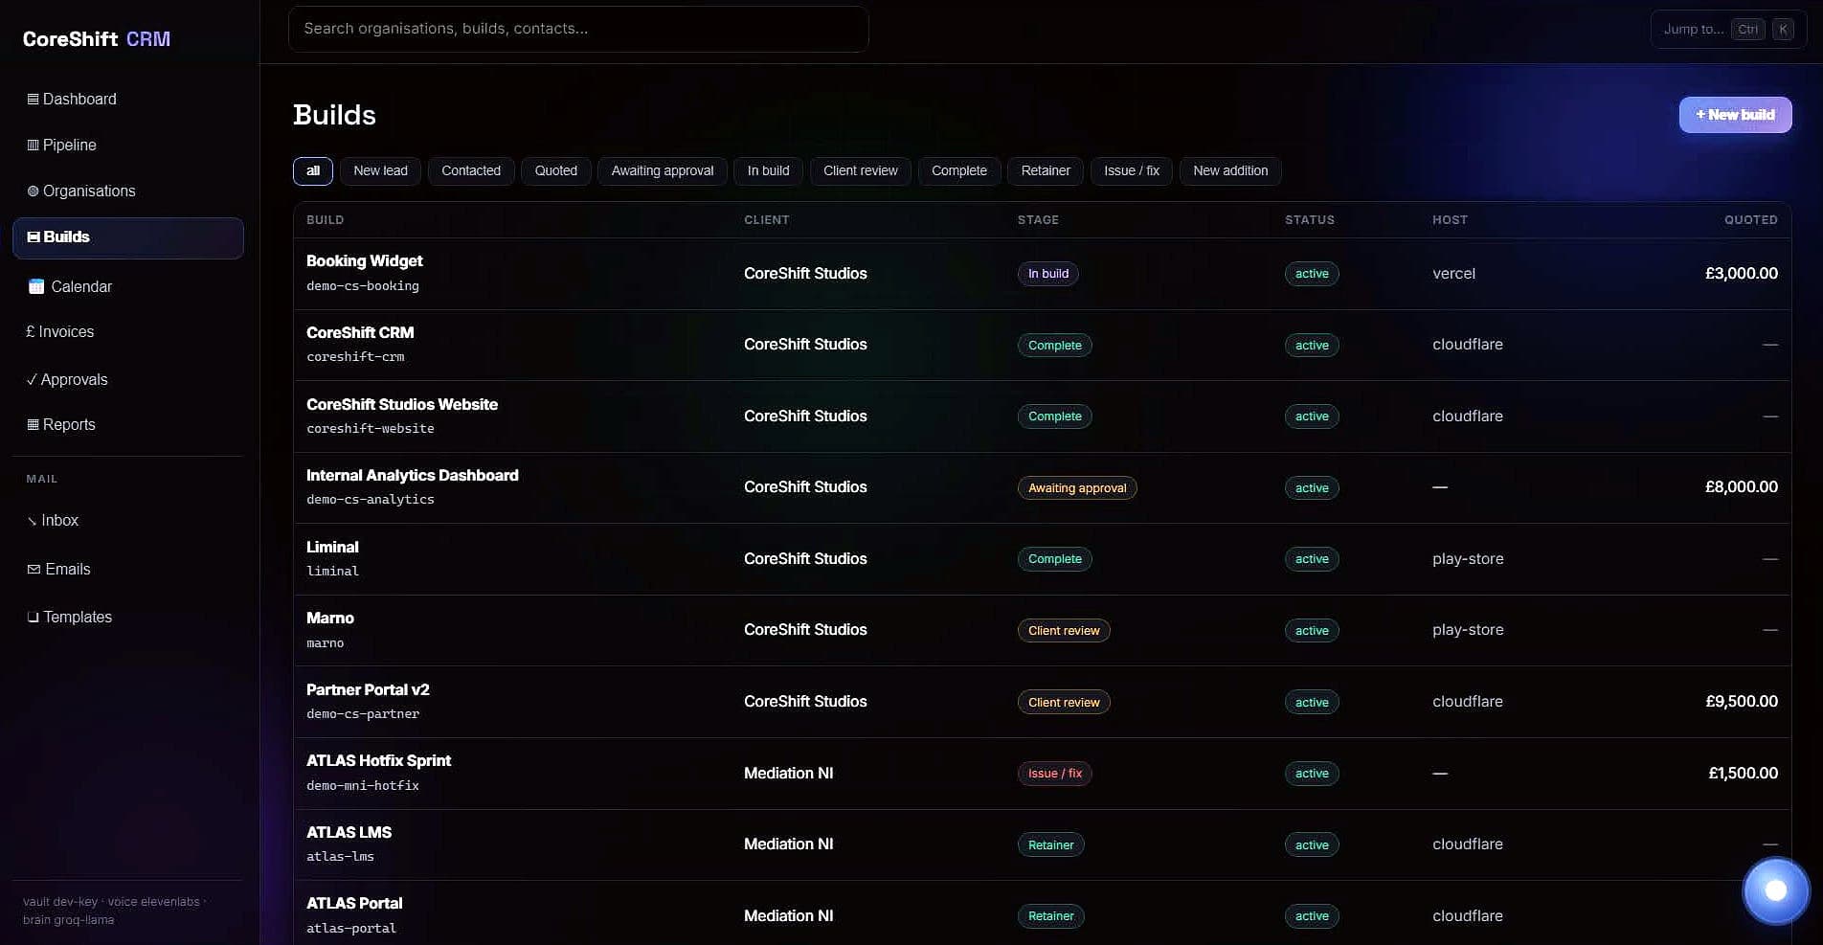Filter builds by Client review

tap(861, 171)
